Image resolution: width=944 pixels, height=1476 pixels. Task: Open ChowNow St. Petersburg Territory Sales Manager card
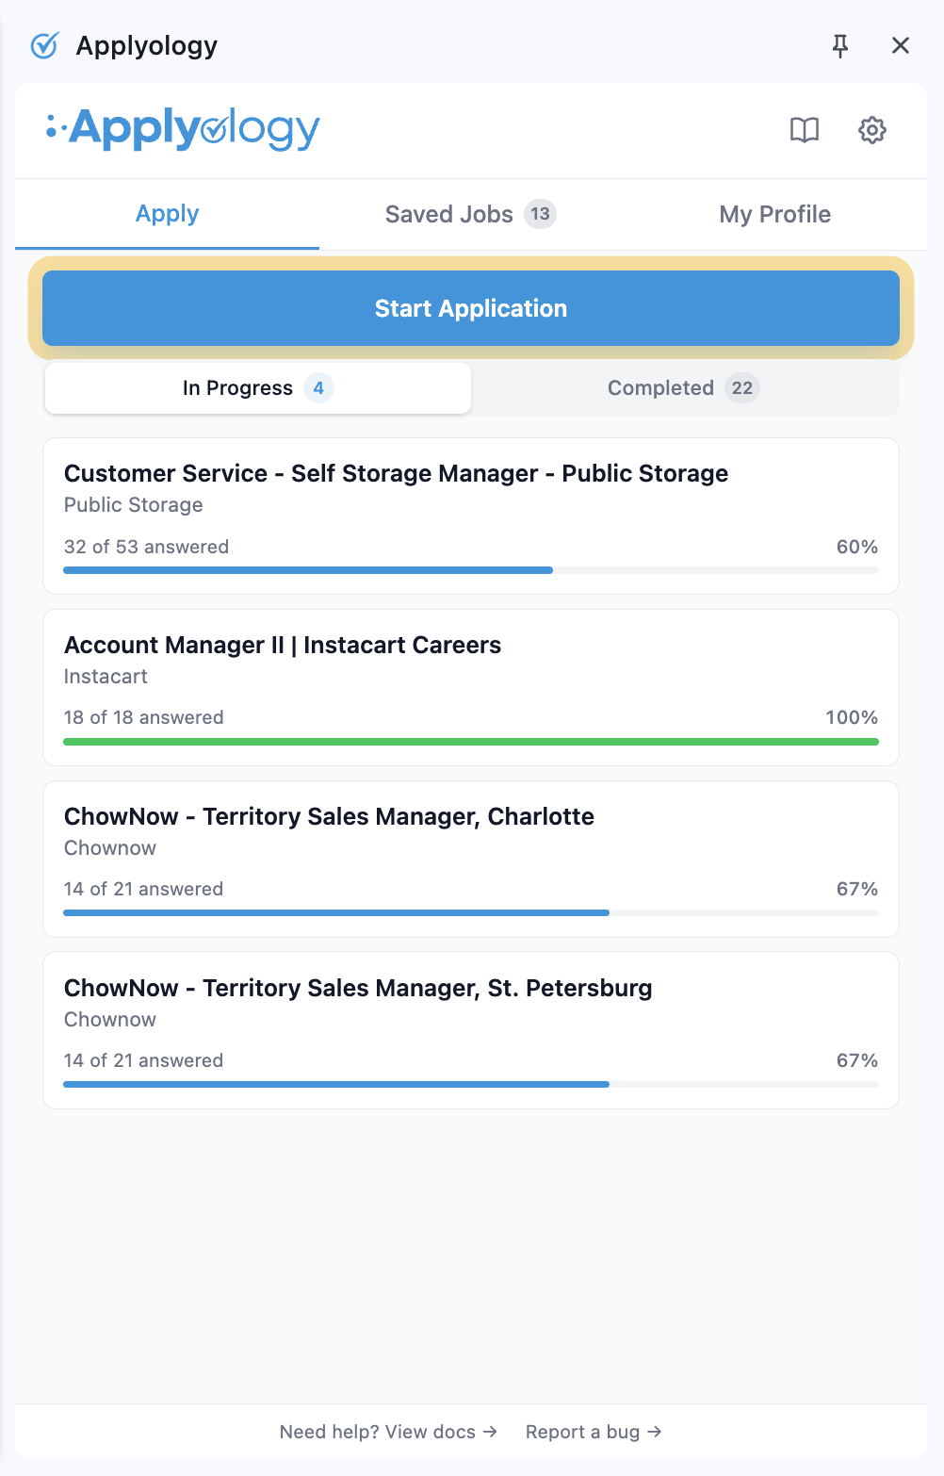[471, 1030]
